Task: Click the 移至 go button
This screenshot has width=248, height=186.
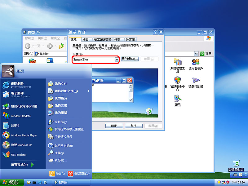Action: click(206, 54)
